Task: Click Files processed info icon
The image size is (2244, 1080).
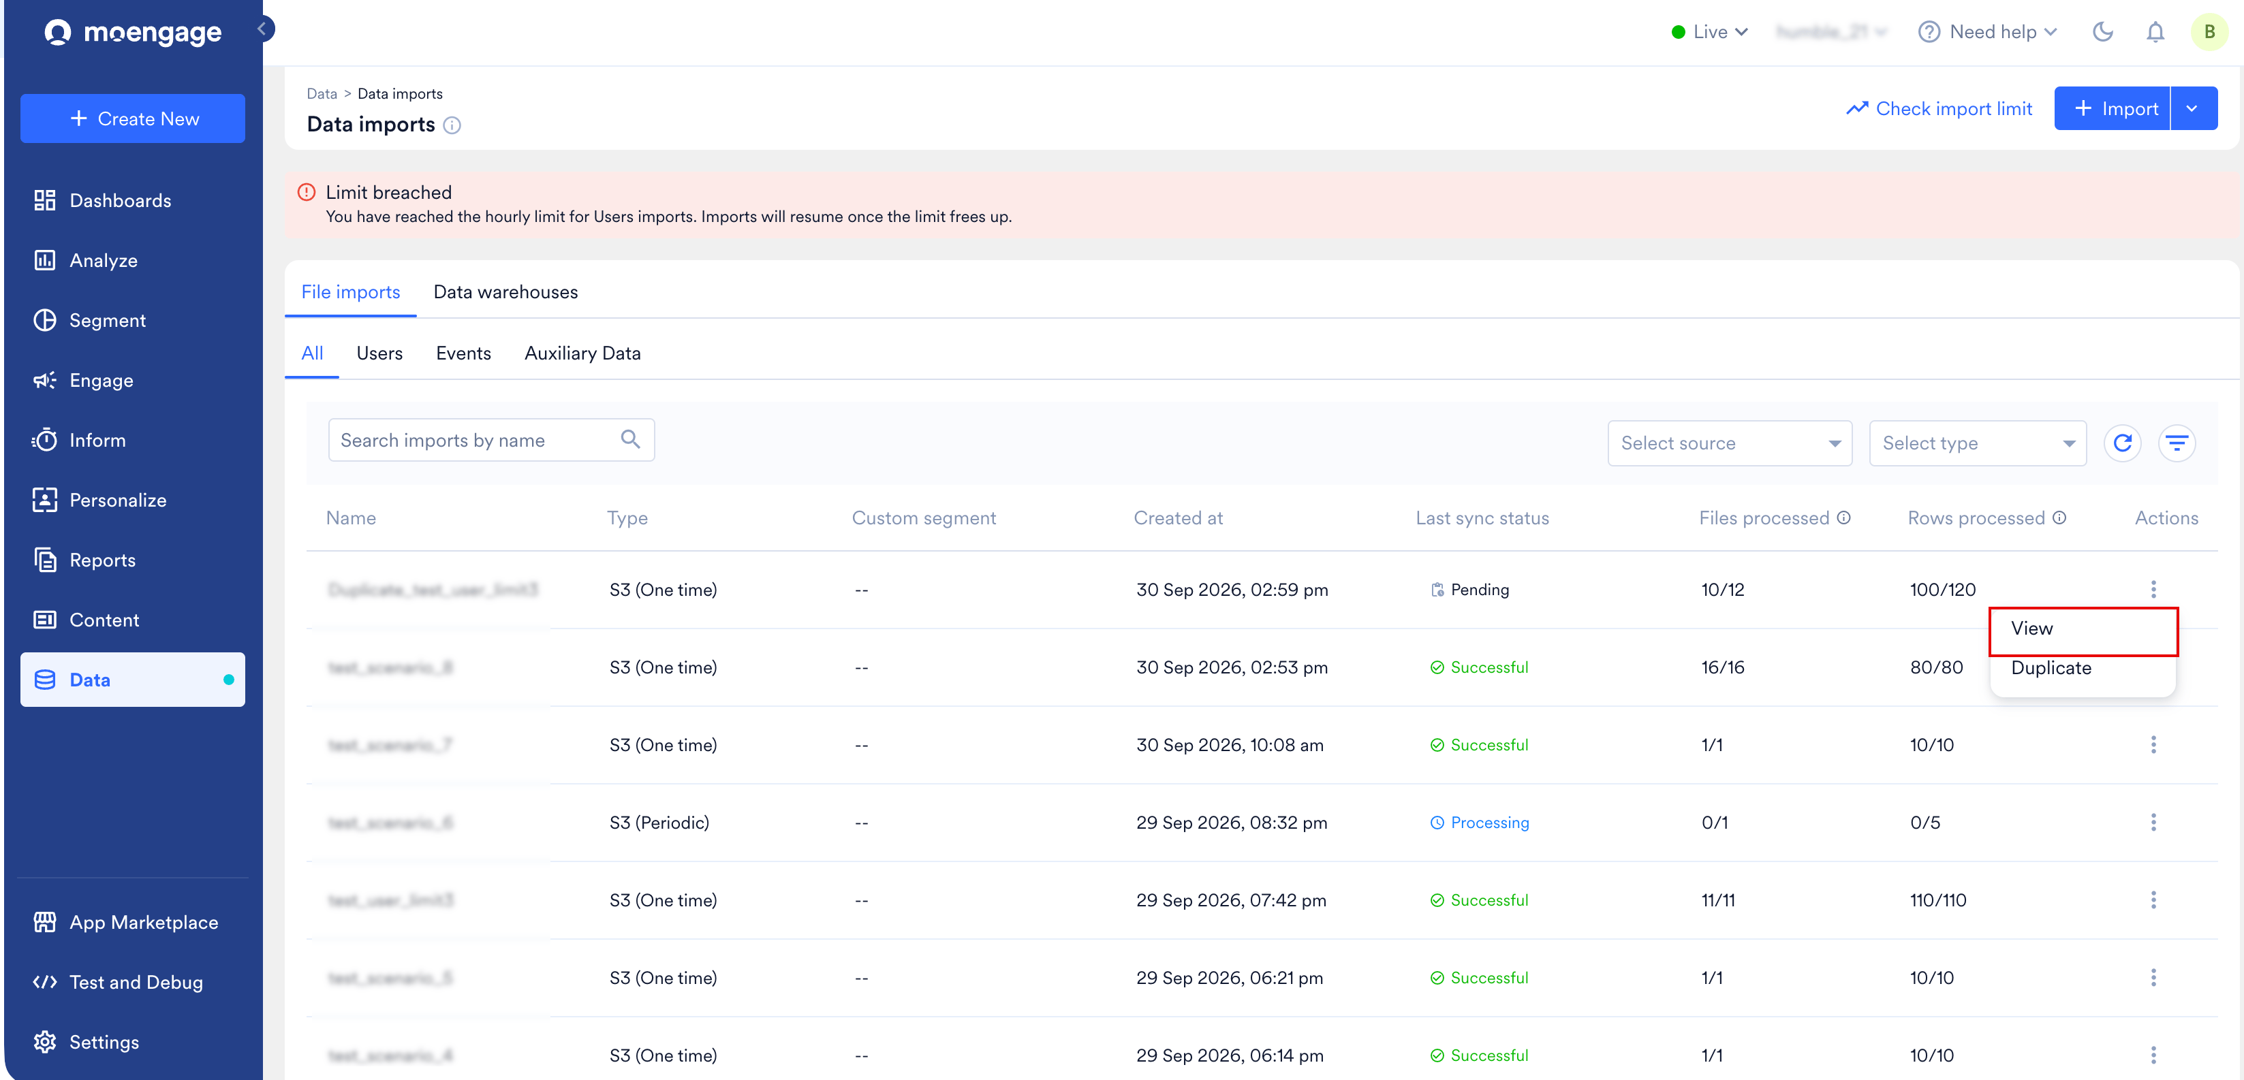Action: point(1844,518)
